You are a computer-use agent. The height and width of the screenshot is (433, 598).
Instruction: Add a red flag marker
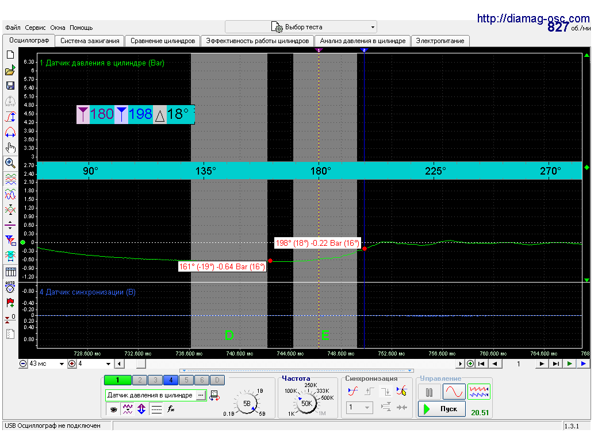point(10,303)
